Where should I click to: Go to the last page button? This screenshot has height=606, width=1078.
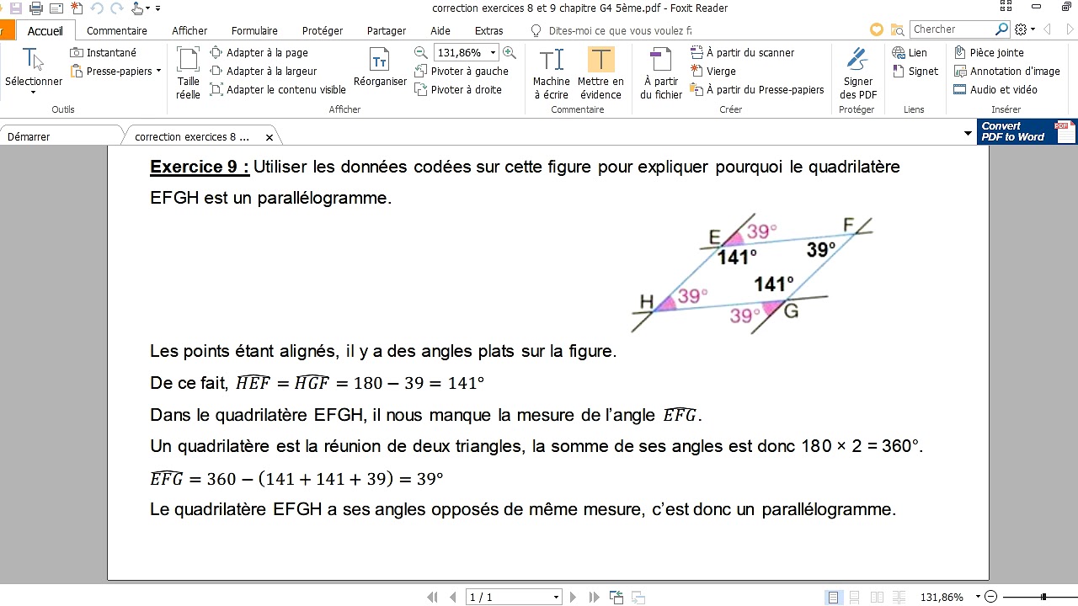[x=594, y=597]
